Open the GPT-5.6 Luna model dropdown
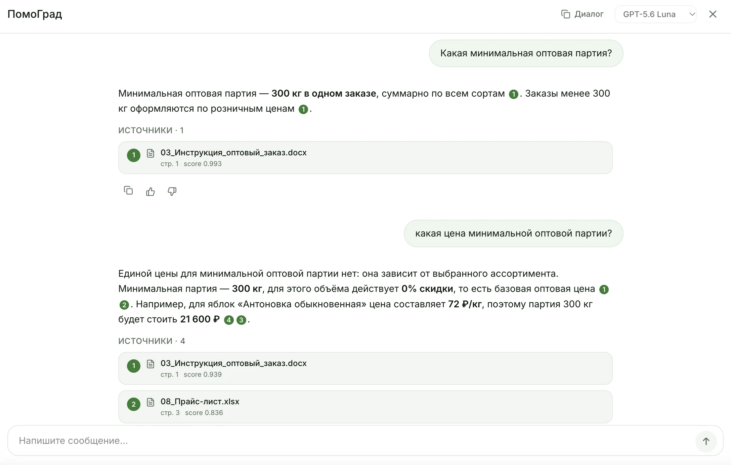Image resolution: width=731 pixels, height=465 pixels. tap(655, 14)
